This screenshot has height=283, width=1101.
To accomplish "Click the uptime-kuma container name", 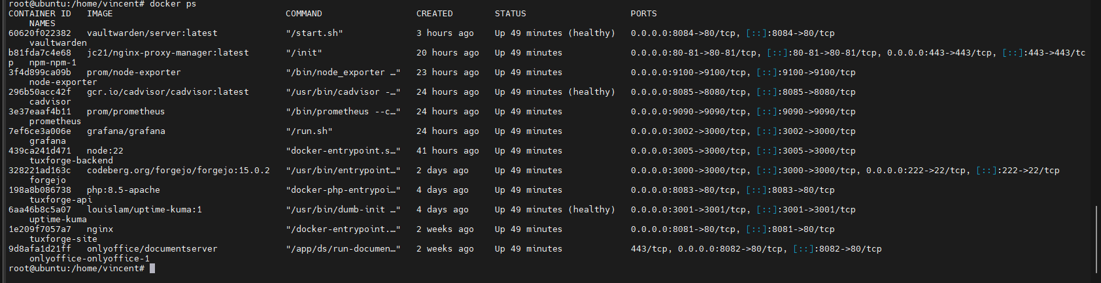I will point(58,220).
